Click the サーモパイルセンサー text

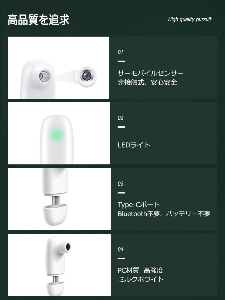tap(150, 73)
